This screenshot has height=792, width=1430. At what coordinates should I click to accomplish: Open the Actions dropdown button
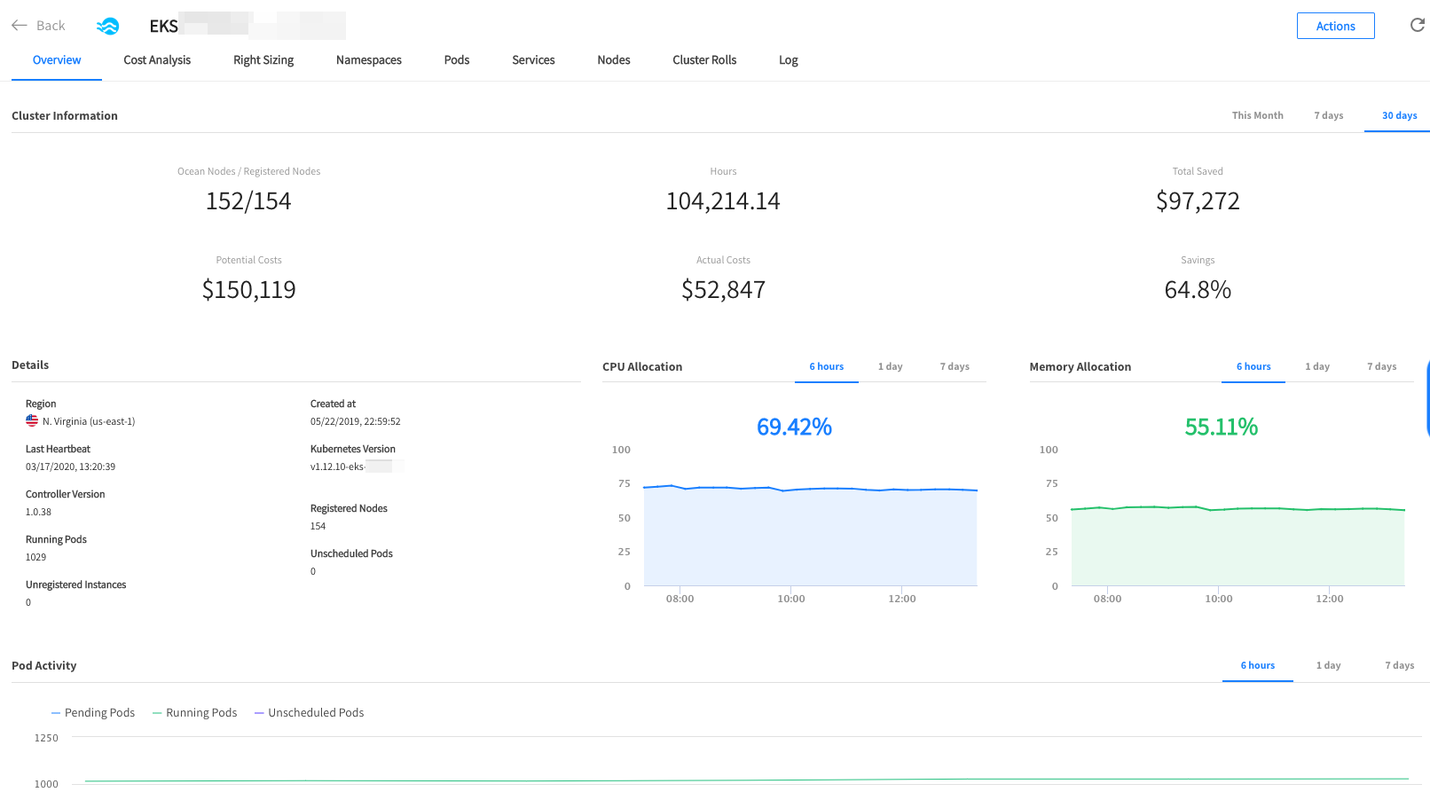click(1335, 26)
